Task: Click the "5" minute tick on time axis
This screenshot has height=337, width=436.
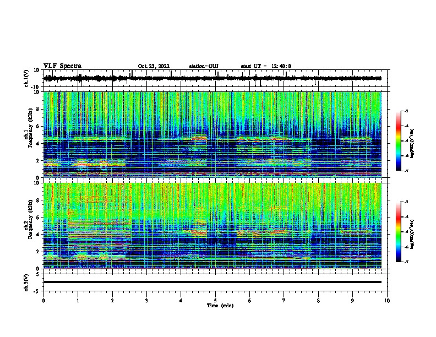Action: click(215, 301)
